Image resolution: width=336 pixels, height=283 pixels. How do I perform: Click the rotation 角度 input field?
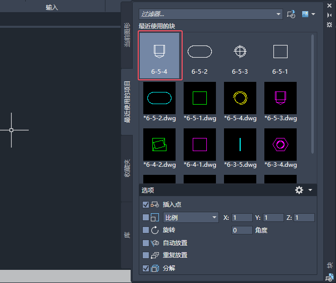(242, 230)
